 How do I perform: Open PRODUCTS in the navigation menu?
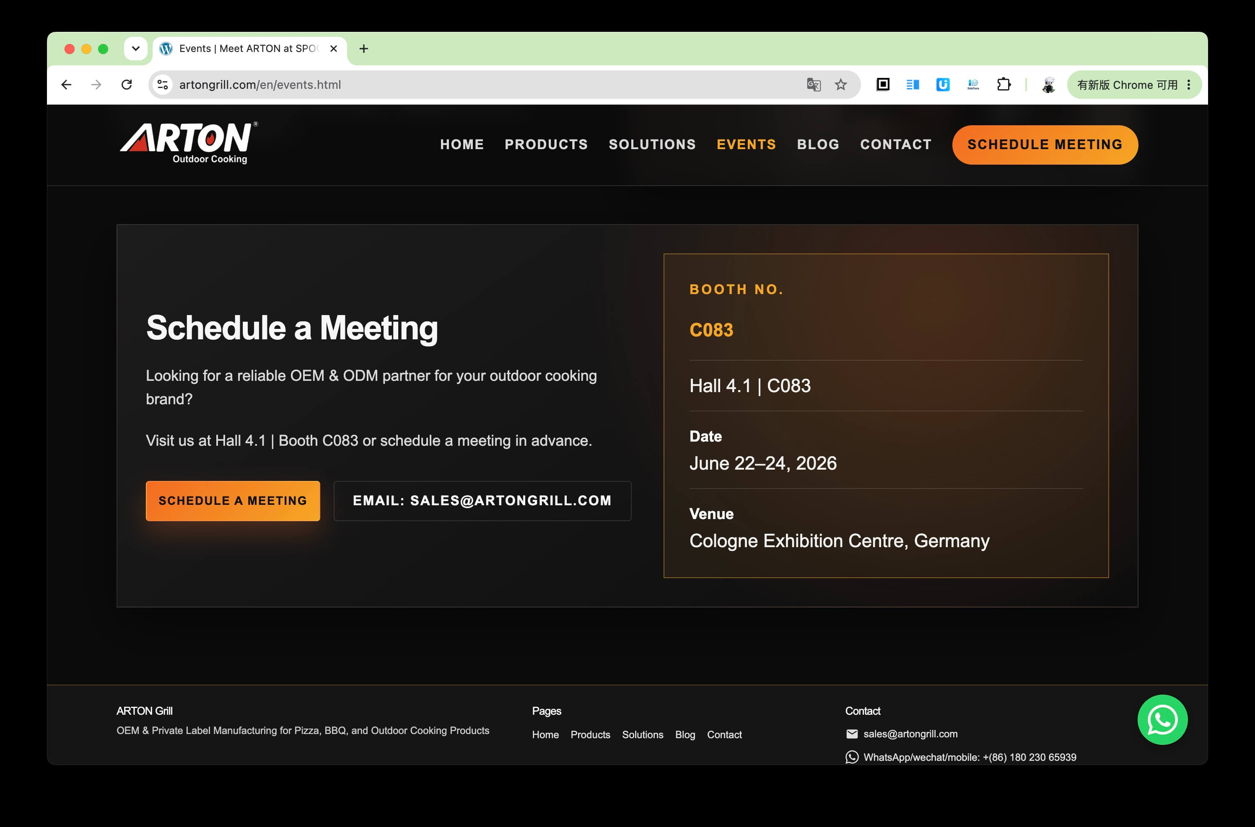[546, 145]
